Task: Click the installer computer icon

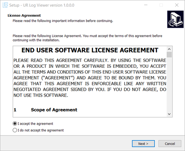Action: tap(175, 19)
